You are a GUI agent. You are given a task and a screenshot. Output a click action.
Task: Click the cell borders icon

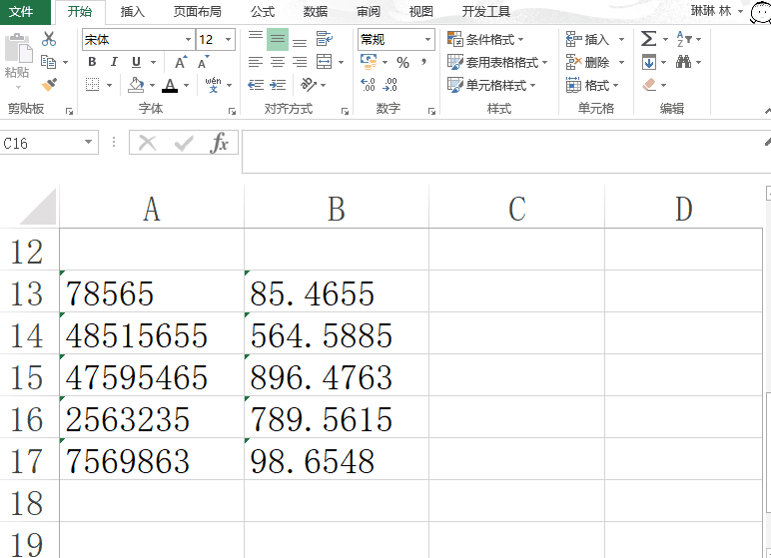click(93, 85)
